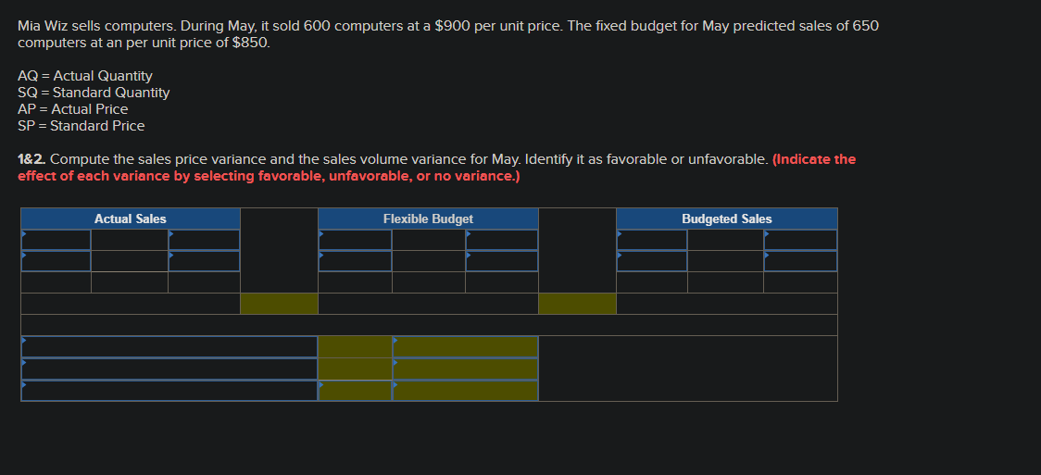Select first yellow variance amount cell in lower section
This screenshot has height=475, width=1041.
[356, 346]
